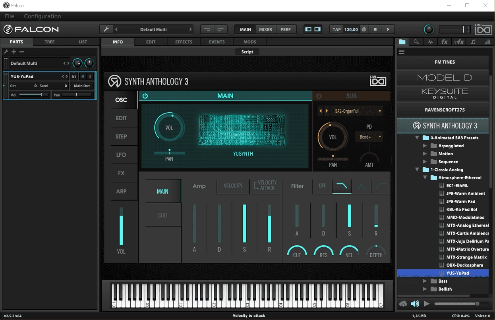Select previous SUB oscillator waveform arrow
This screenshot has width=495, height=320.
(321, 111)
